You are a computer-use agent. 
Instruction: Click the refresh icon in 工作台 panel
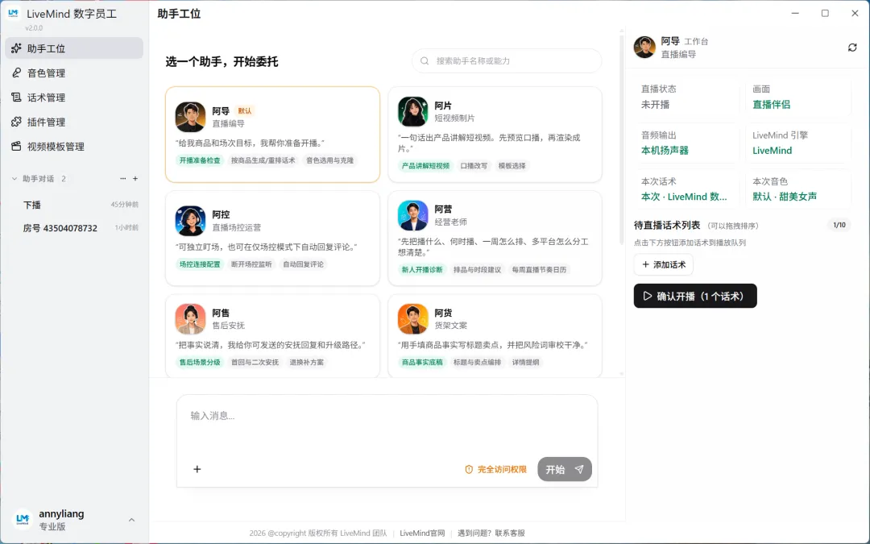[852, 48]
